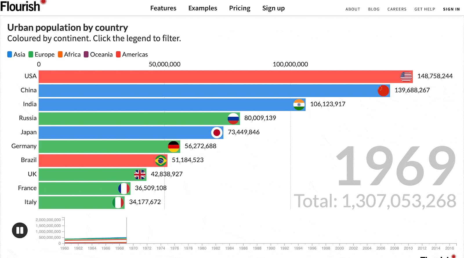The width and height of the screenshot is (464, 258).
Task: Open the Sign up page
Action: pos(273,8)
